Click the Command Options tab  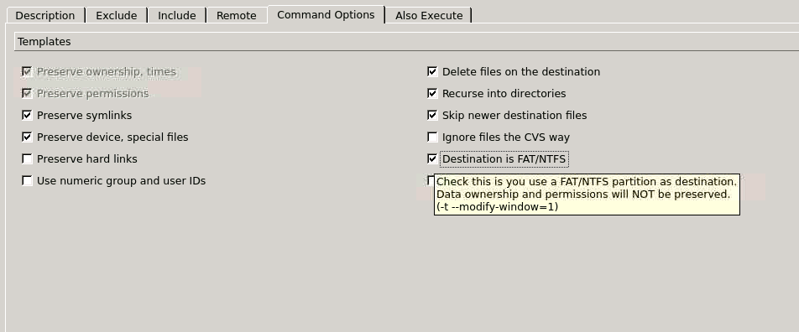pyautogui.click(x=326, y=15)
